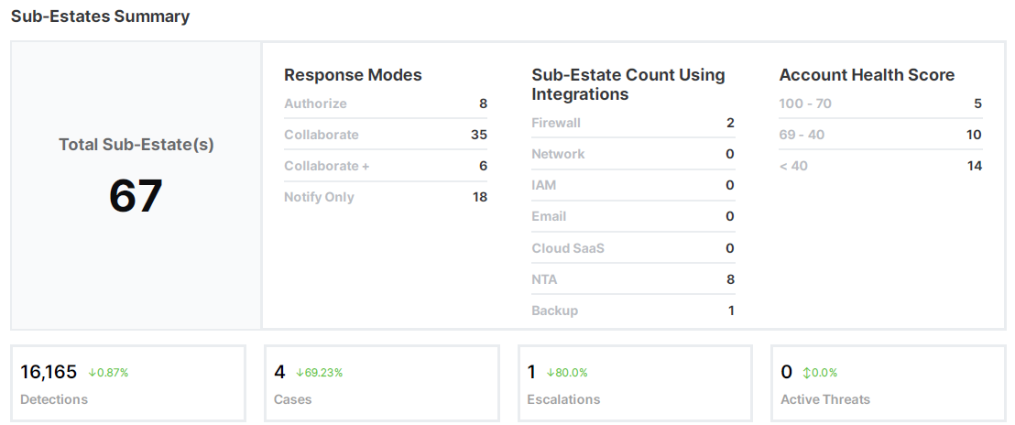Click the Cases decrease arrow icon

tap(300, 373)
